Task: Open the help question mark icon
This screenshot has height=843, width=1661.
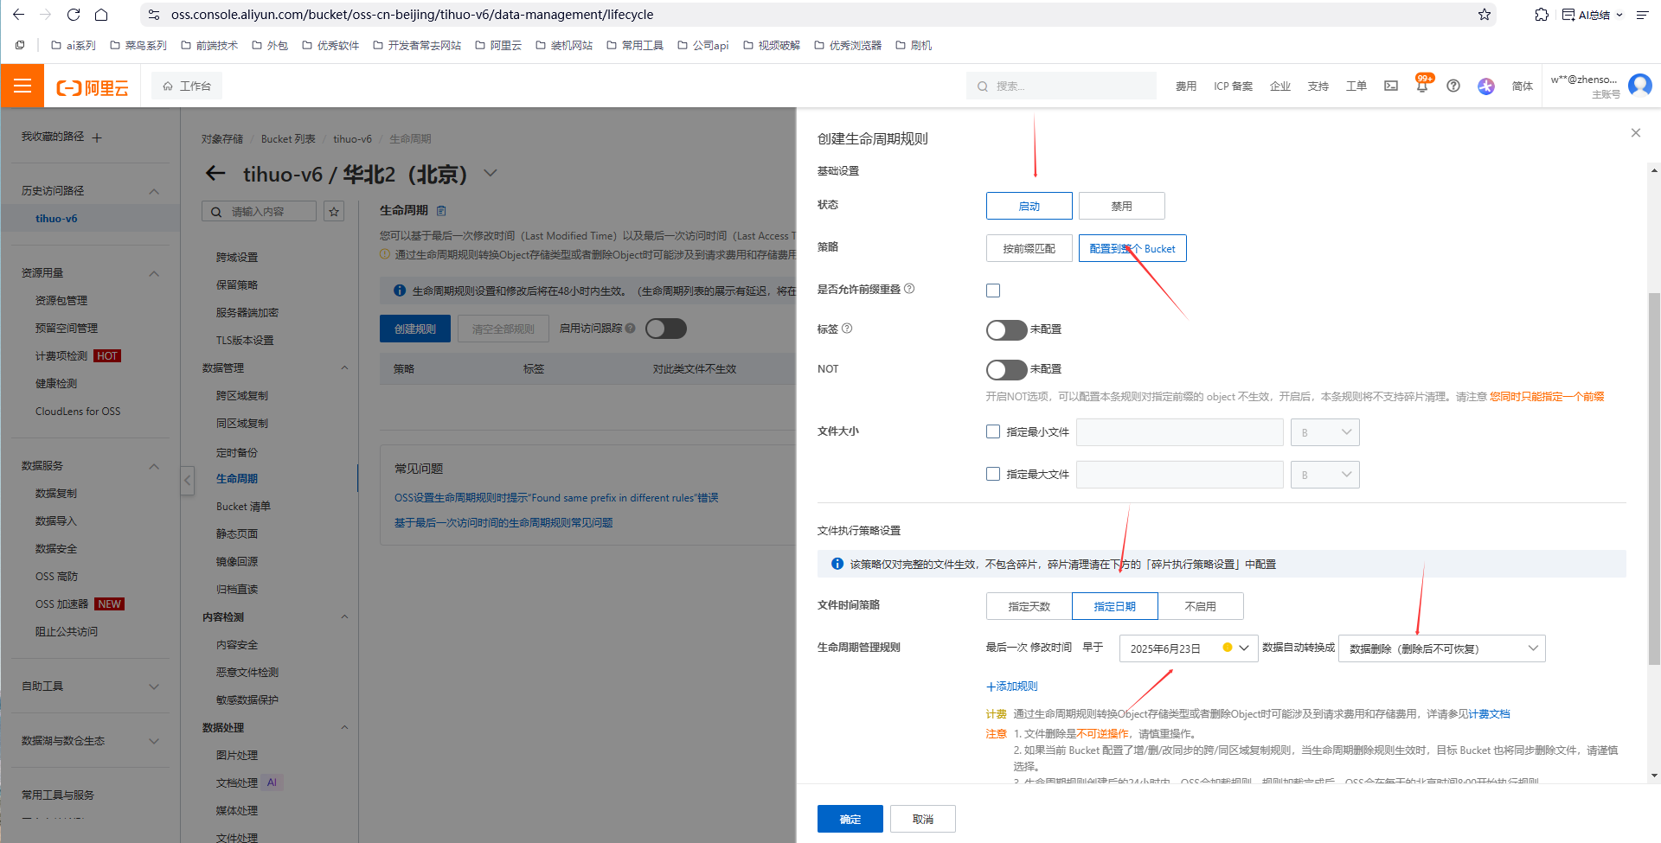Action: (x=1453, y=86)
